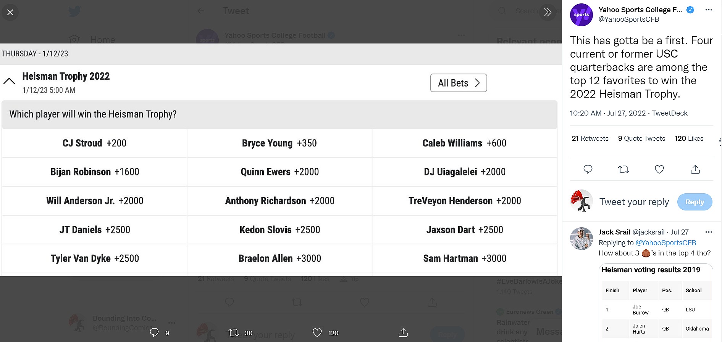Retweet using the right panel retweet icon

tap(623, 169)
